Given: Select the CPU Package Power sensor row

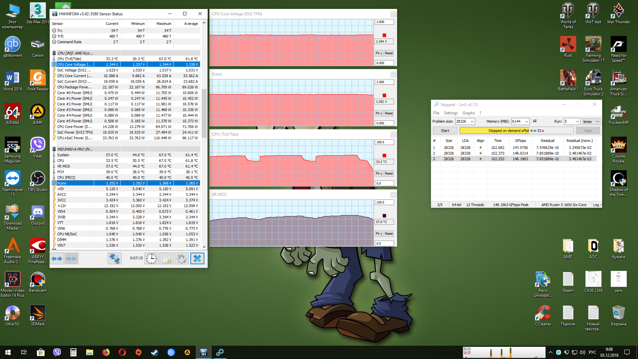Looking at the screenshot, I should tap(74, 87).
